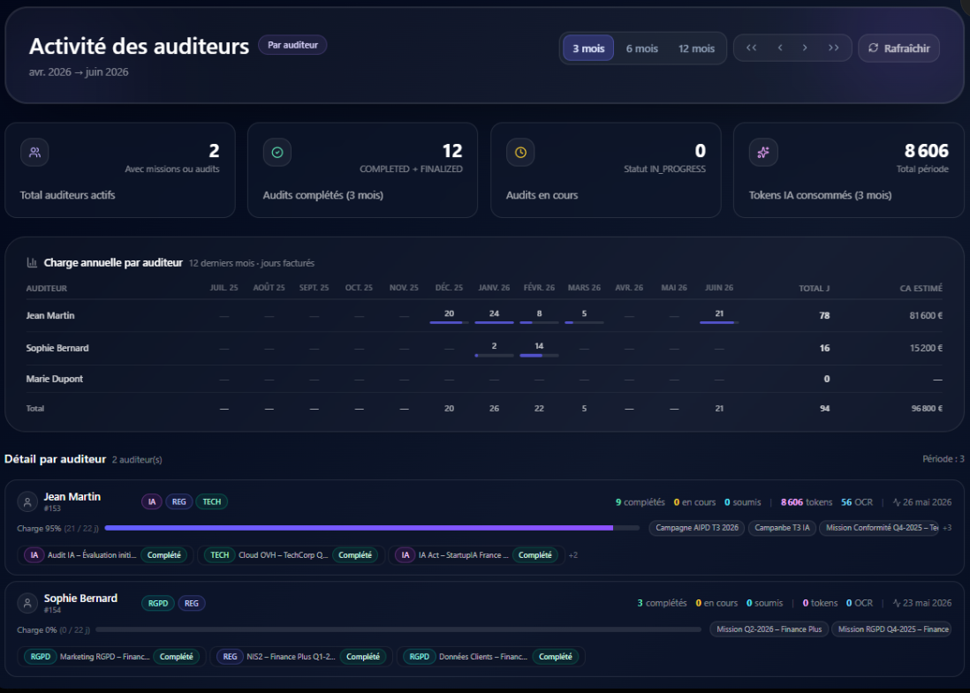970x693 pixels.
Task: Click the CA ESTIMÉ column header
Action: [x=921, y=288]
